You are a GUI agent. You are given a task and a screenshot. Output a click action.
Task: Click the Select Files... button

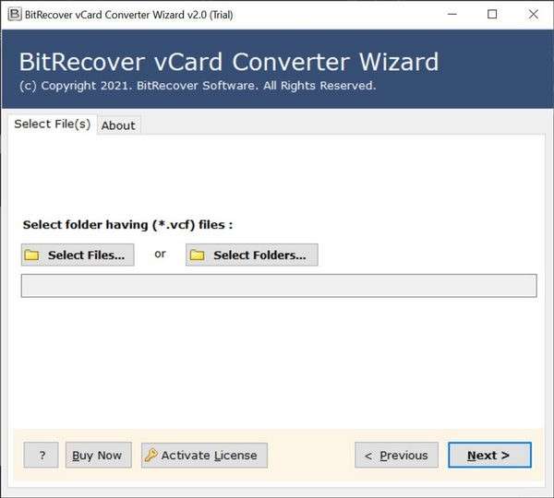pos(78,255)
